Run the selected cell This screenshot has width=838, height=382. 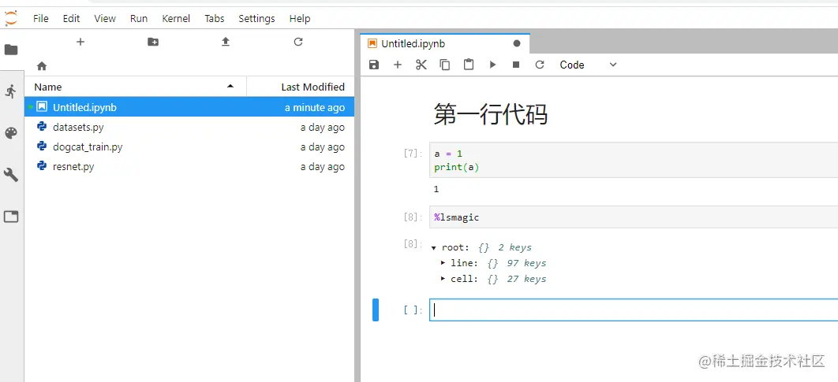coord(492,65)
